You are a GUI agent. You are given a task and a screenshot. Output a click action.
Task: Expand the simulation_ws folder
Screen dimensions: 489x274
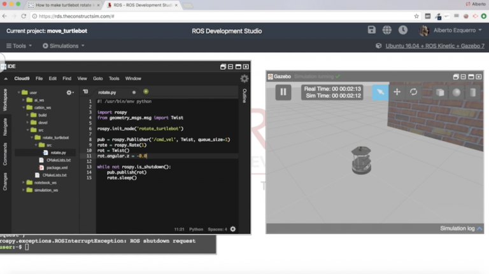pyautogui.click(x=24, y=190)
